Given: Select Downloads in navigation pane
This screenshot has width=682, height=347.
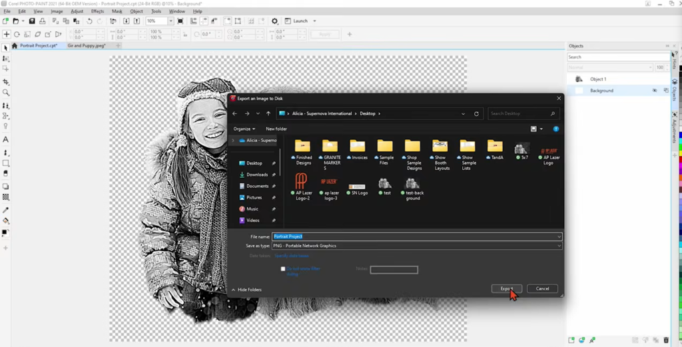Looking at the screenshot, I should click(x=257, y=174).
